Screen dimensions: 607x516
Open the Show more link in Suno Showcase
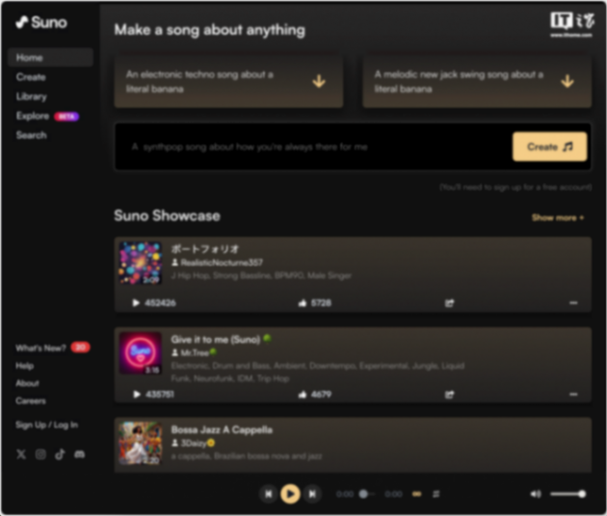click(558, 218)
